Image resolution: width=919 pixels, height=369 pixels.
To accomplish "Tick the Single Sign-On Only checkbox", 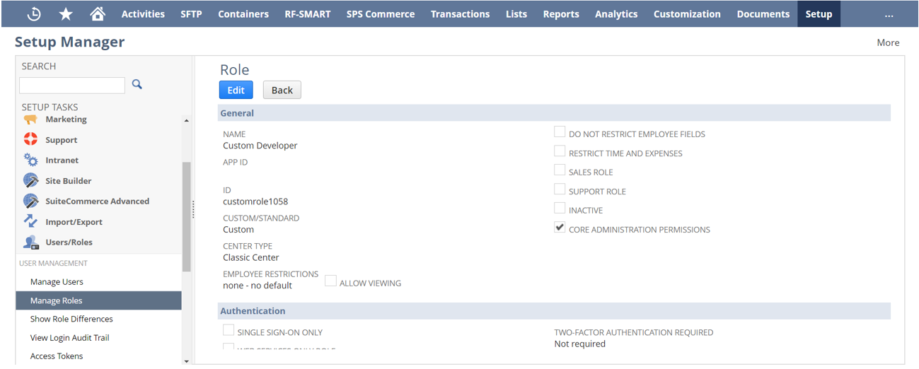I will point(229,330).
